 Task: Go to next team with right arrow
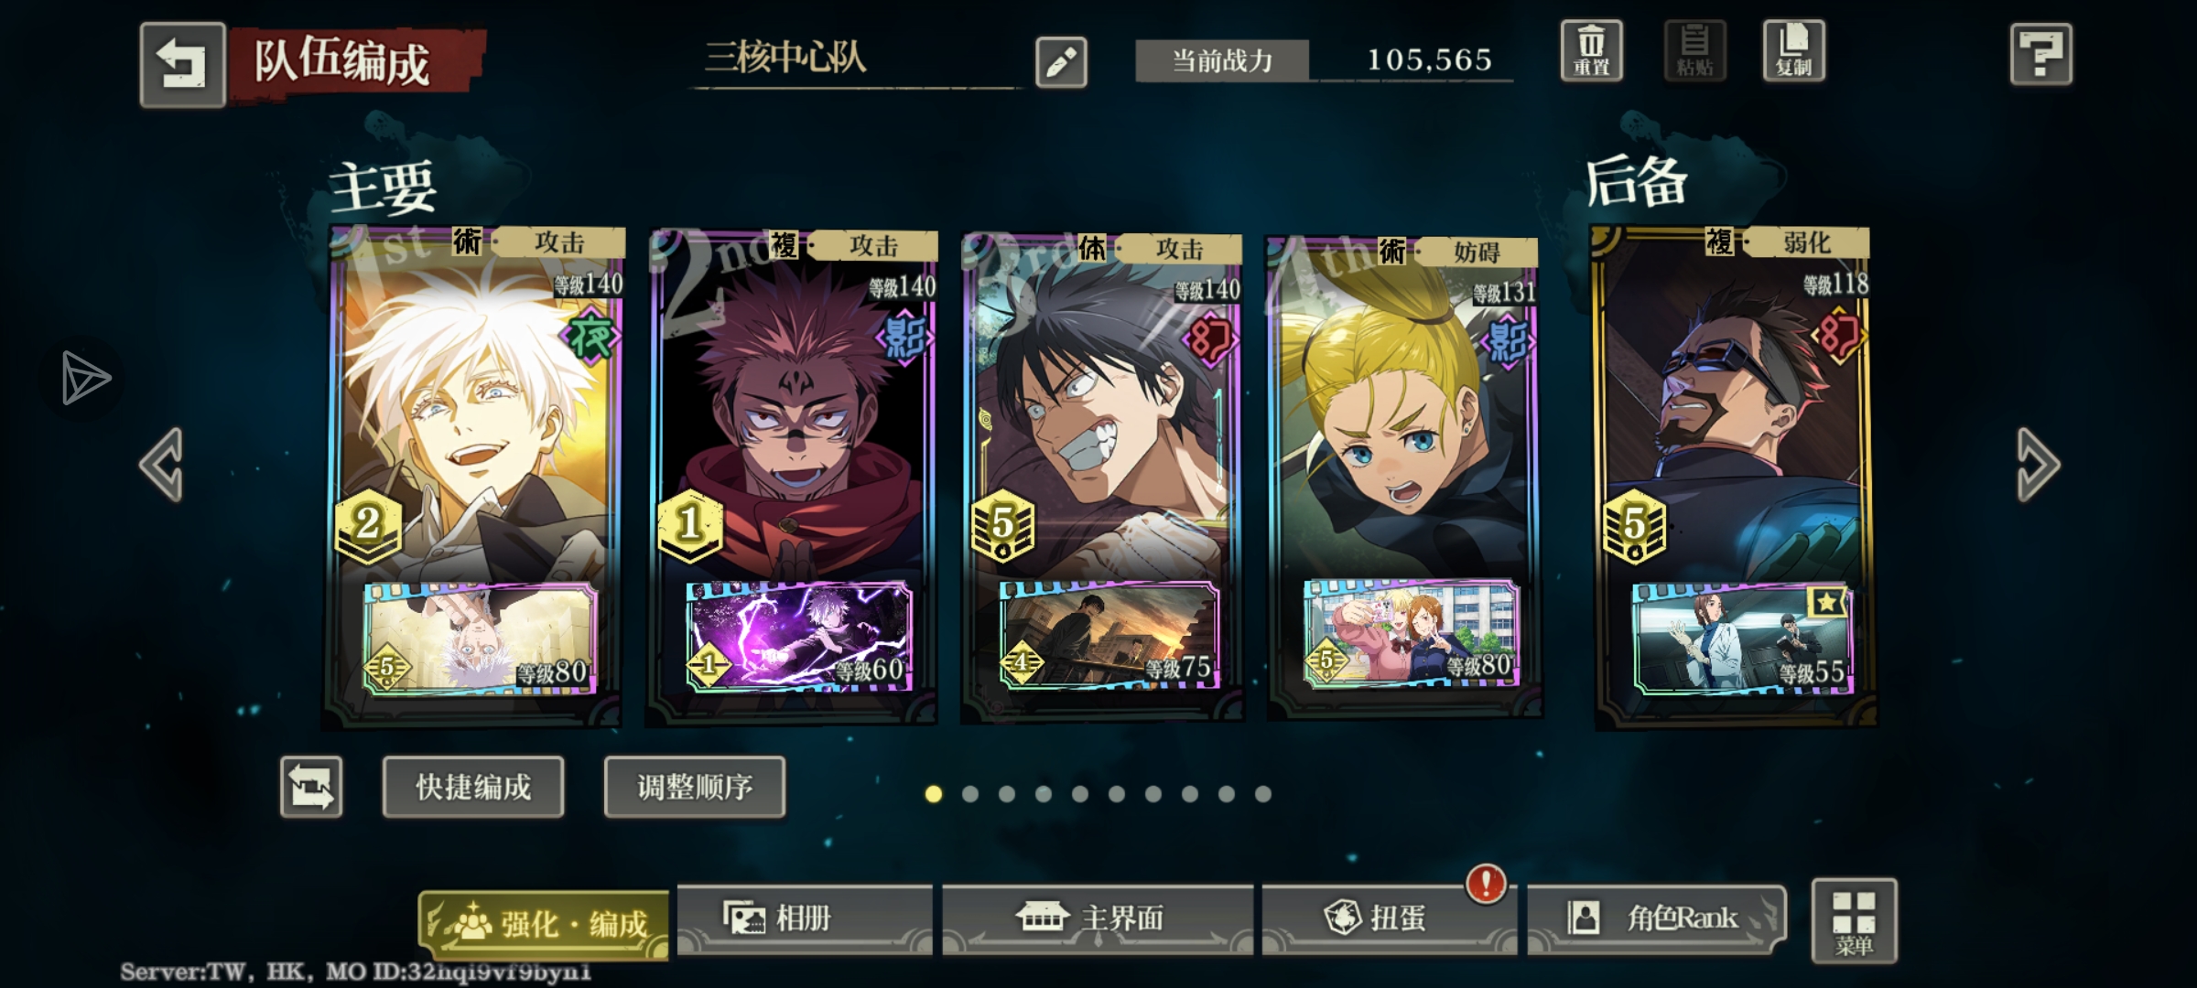coord(2038,465)
